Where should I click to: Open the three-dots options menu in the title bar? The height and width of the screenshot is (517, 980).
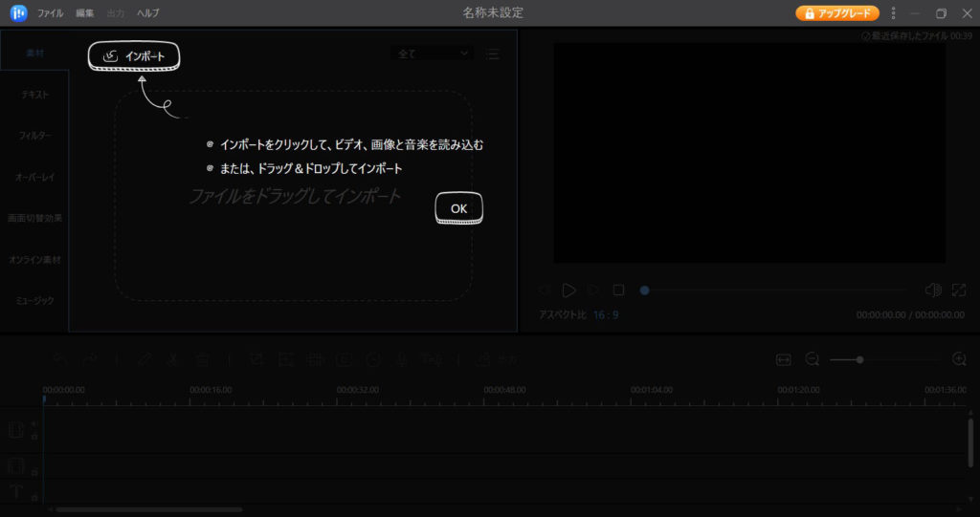point(893,13)
